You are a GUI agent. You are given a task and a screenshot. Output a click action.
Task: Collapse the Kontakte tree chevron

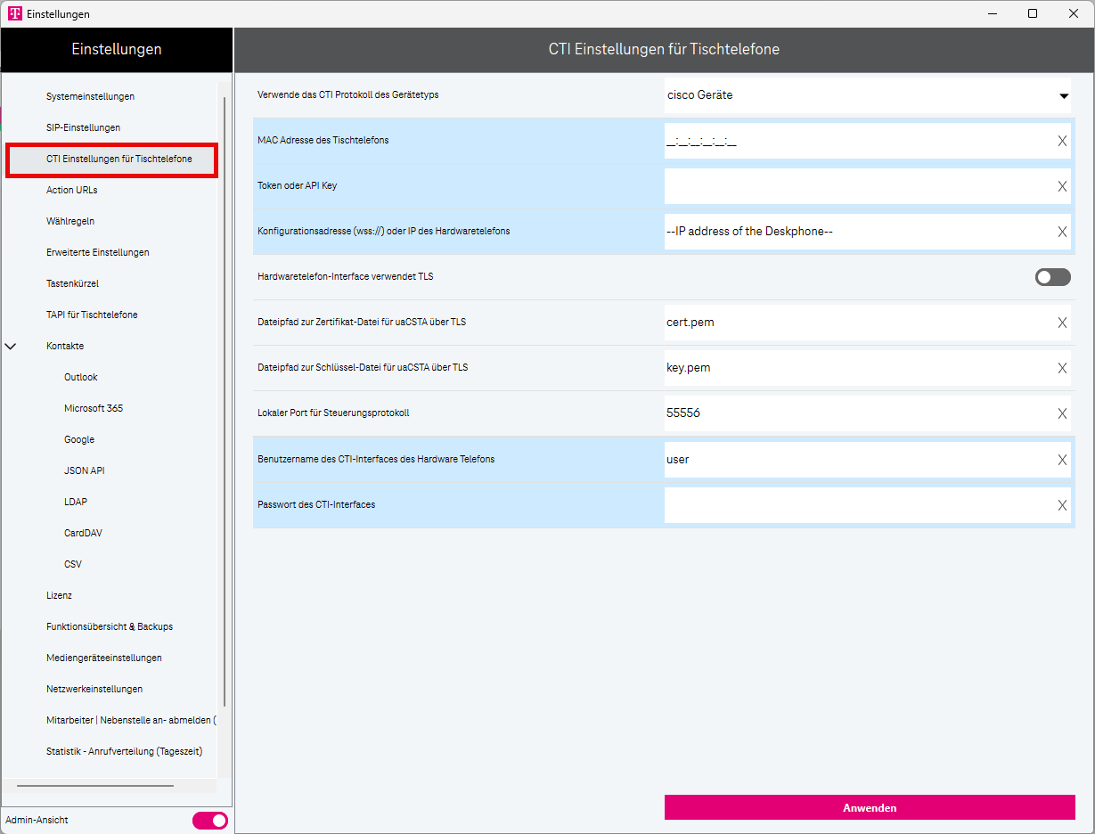pyautogui.click(x=11, y=346)
